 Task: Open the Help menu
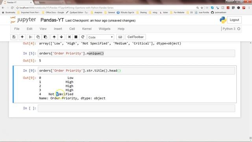tap(121, 29)
